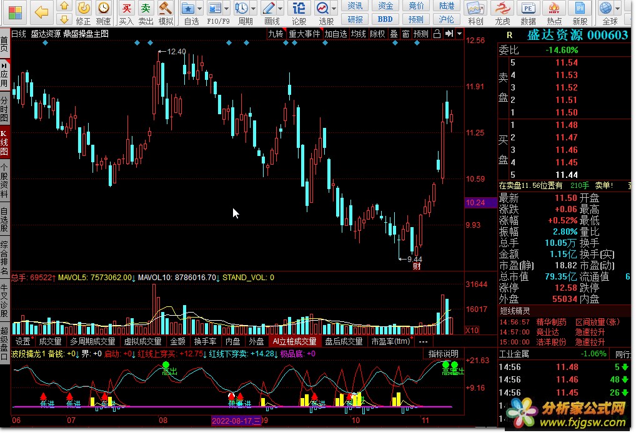Show more indicator tabs via ellipsis
The width and height of the screenshot is (636, 433).
(x=423, y=341)
